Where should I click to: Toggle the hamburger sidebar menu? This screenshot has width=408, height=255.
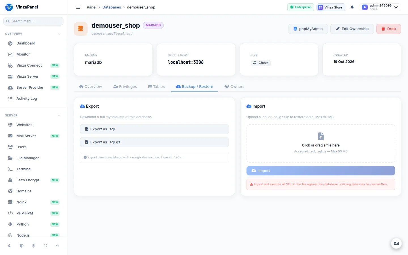(78, 7)
